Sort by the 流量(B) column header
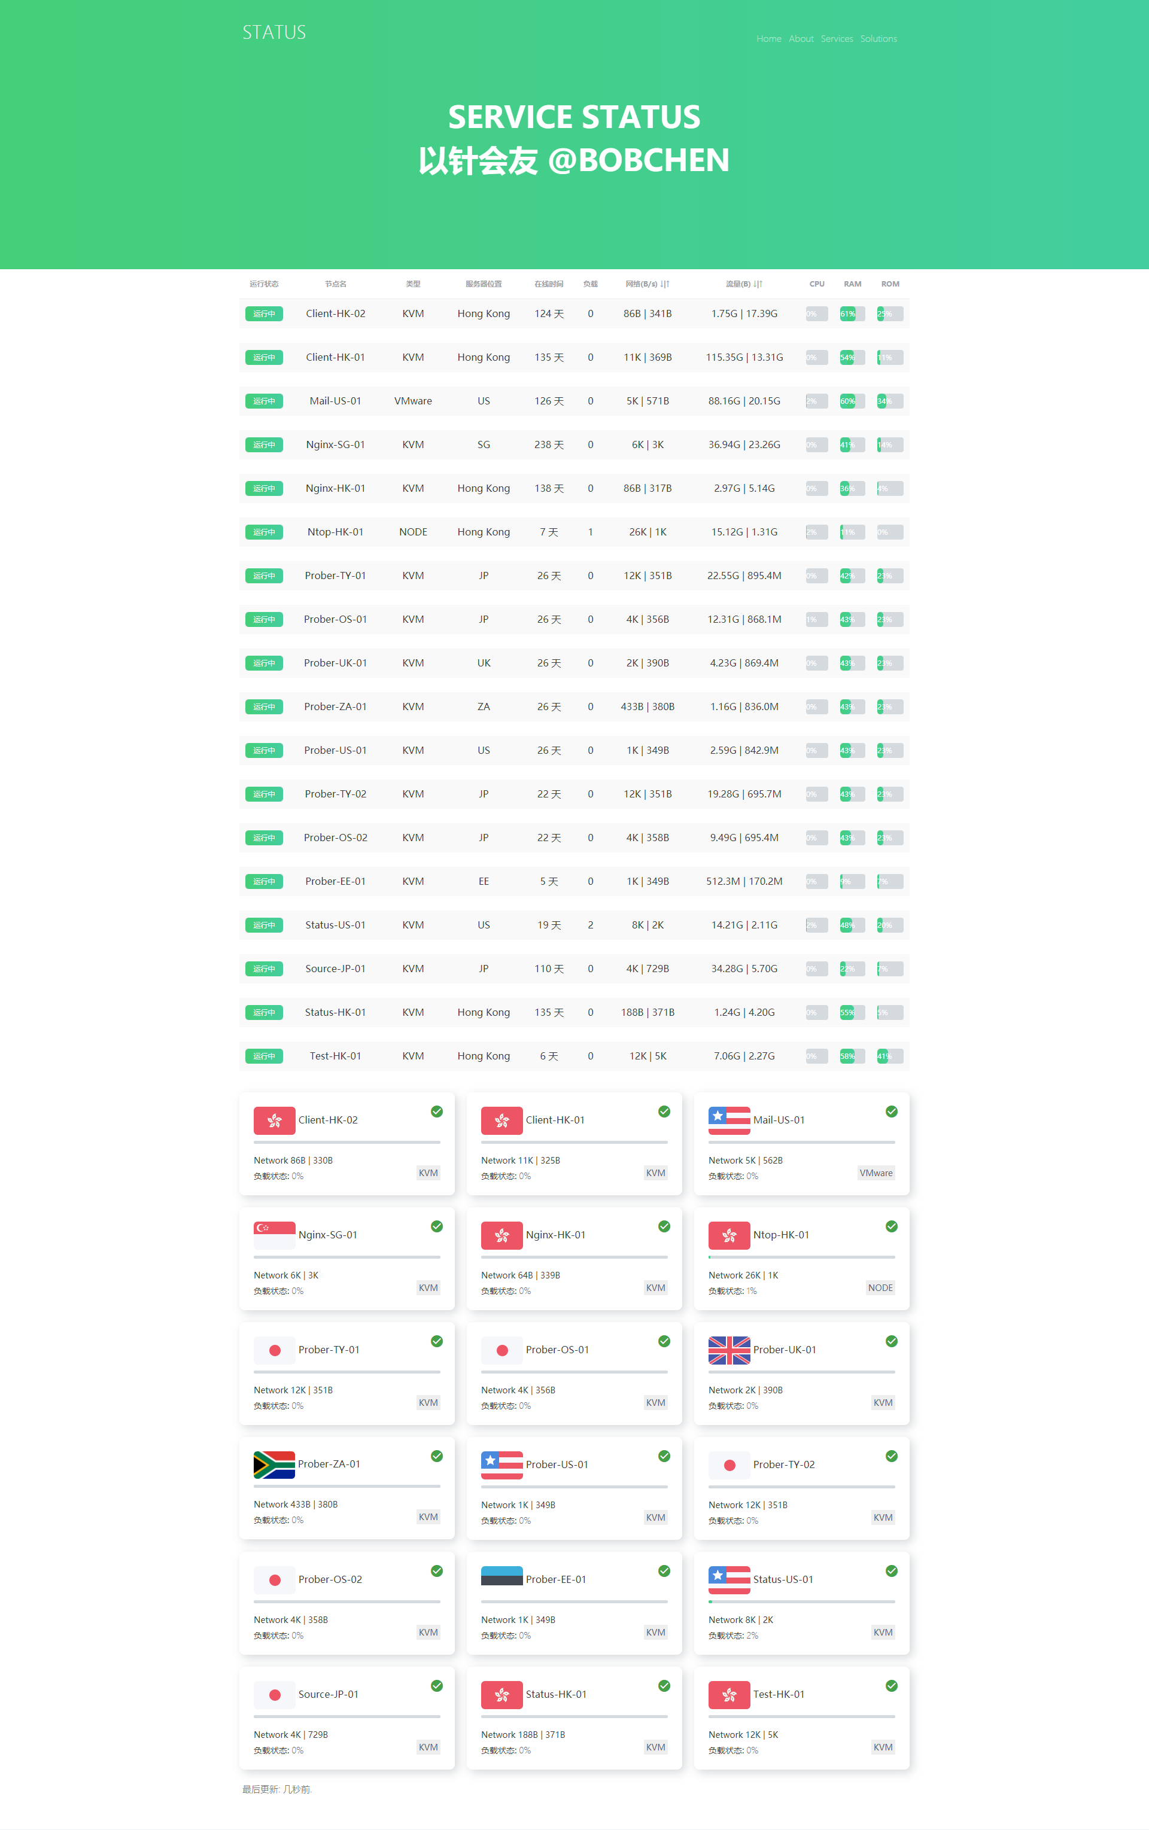This screenshot has height=1830, width=1149. click(743, 284)
